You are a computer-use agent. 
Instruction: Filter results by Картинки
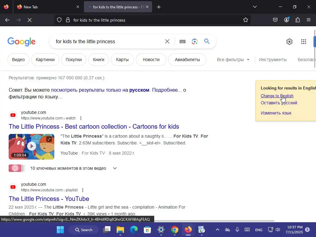click(45, 60)
